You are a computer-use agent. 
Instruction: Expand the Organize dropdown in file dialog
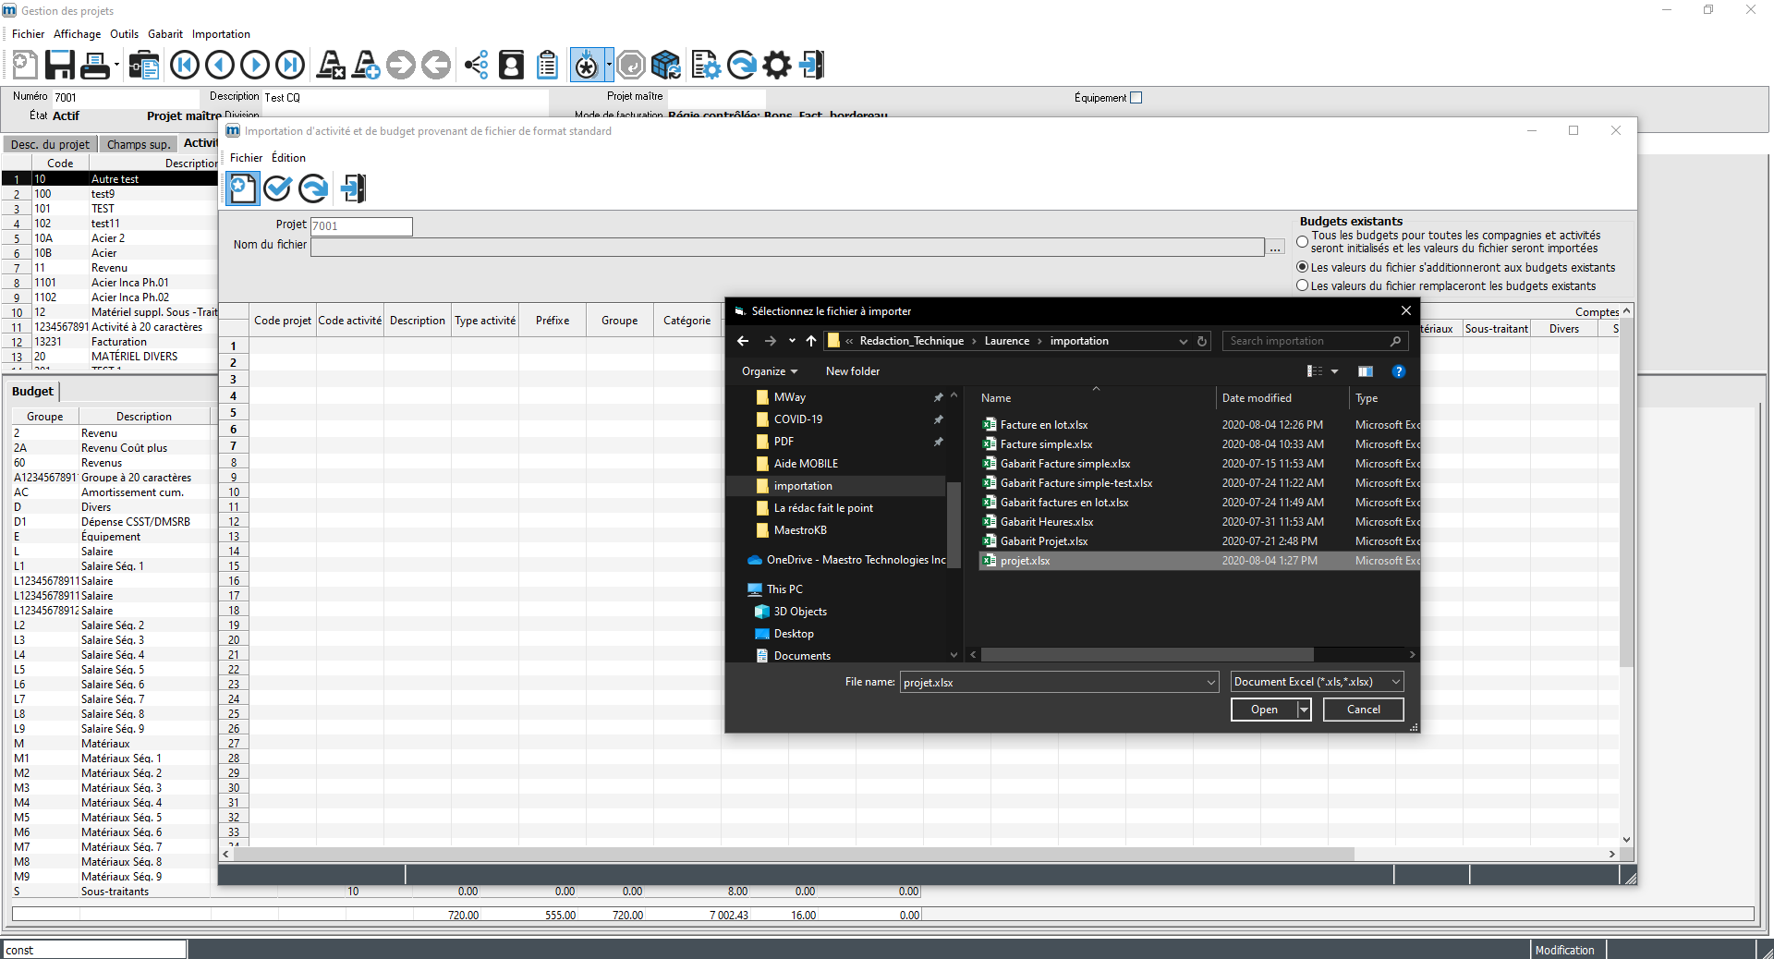pos(769,371)
